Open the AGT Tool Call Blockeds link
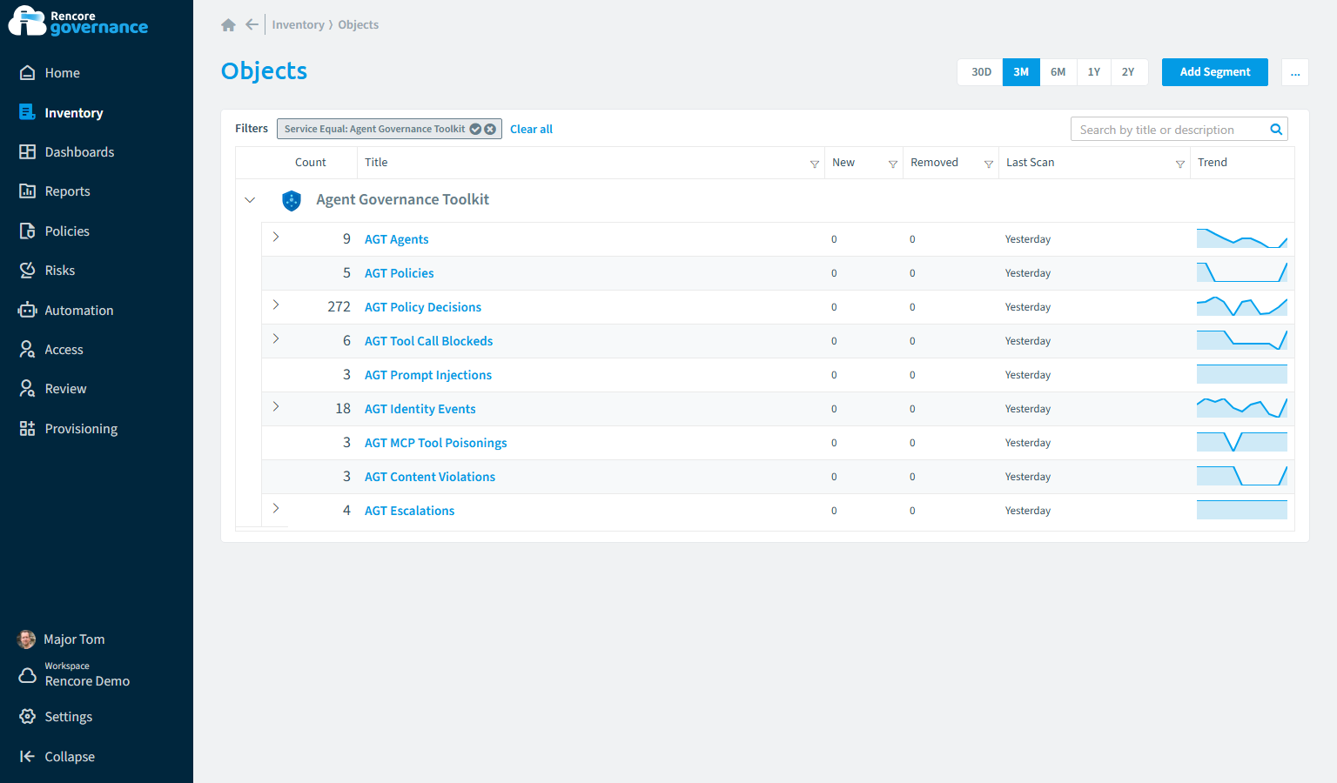This screenshot has width=1337, height=783. (428, 341)
